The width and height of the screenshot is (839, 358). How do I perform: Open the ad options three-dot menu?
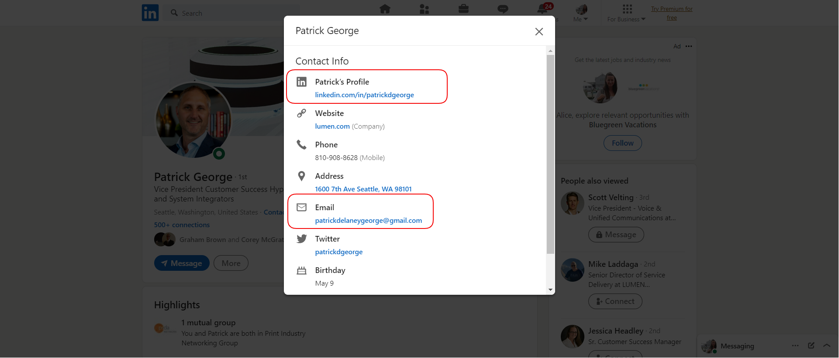tap(689, 46)
